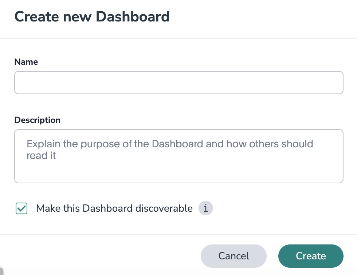Show details with the 'i' icon
The height and width of the screenshot is (275, 357).
(x=205, y=208)
